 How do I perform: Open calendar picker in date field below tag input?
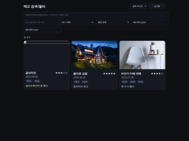(x=58, y=30)
